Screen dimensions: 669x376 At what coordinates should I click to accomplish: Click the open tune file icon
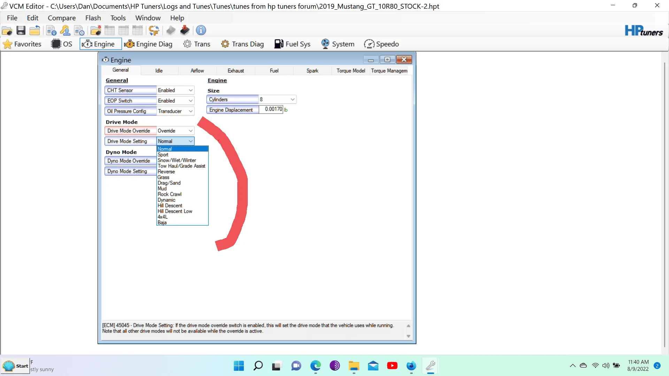click(7, 31)
